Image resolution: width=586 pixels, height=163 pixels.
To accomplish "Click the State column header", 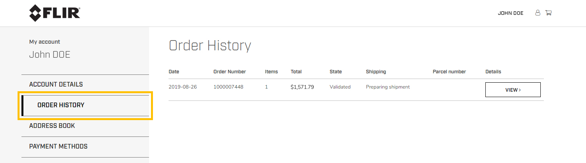I will coord(336,72).
